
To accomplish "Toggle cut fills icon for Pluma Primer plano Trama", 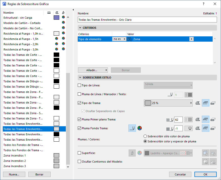I will click(198, 119).
